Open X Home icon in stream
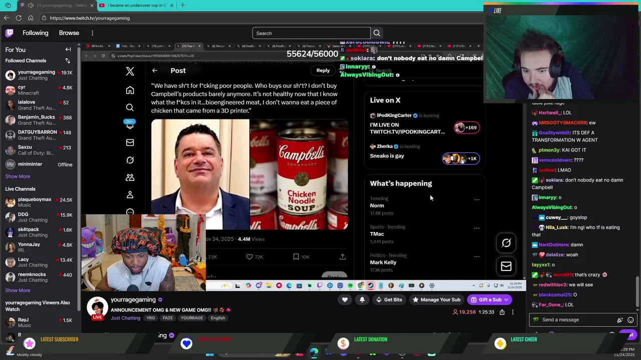Image resolution: width=641 pixels, height=360 pixels. click(x=130, y=90)
